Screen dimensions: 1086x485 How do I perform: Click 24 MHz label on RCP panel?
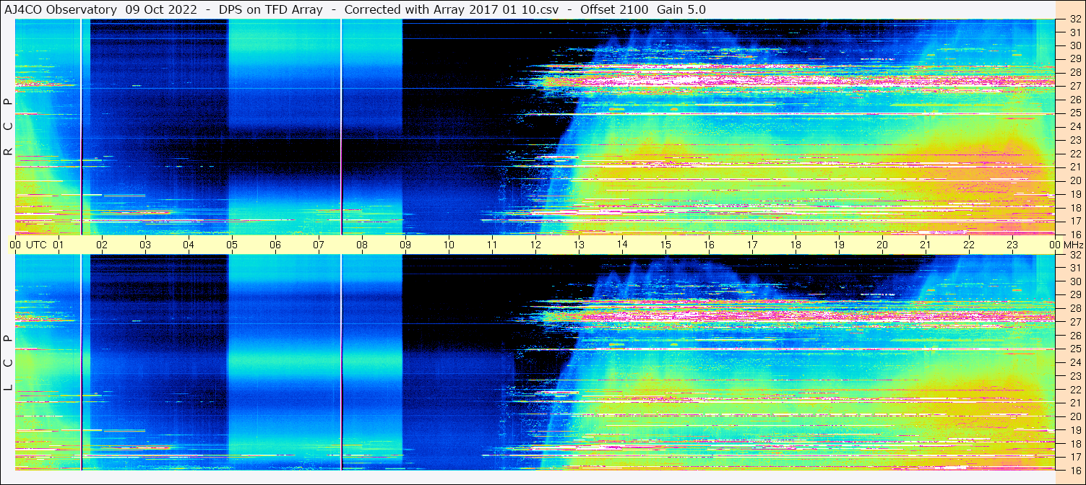tap(1074, 126)
